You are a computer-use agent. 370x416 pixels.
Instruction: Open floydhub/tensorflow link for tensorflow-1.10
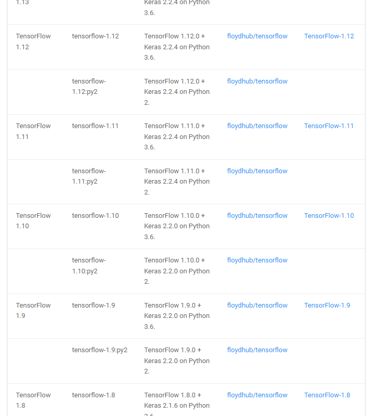(257, 216)
